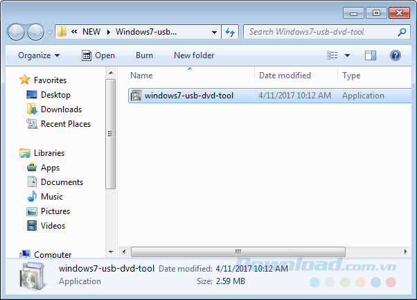
Task: Click the Videos film strip icon
Action: coord(32,226)
